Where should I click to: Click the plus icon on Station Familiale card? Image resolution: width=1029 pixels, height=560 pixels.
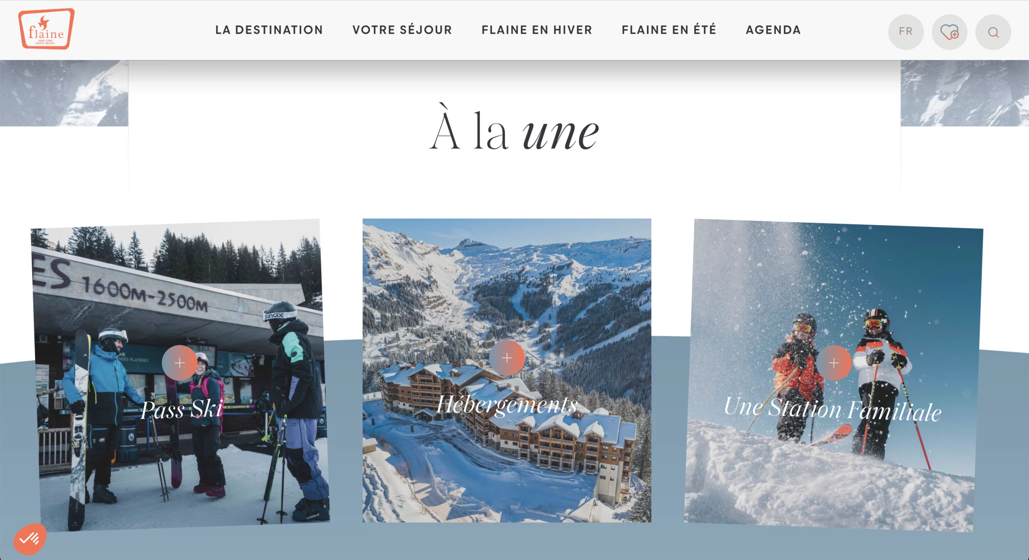pyautogui.click(x=834, y=363)
